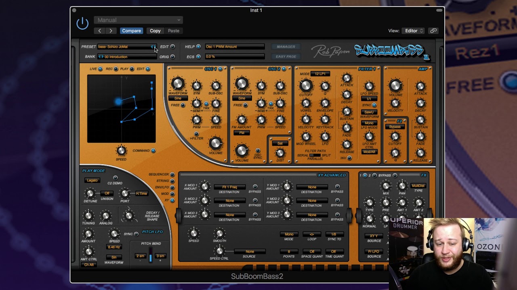Toggle the filter envelope INV LED
The width and height of the screenshot is (517, 290).
coord(349,158)
